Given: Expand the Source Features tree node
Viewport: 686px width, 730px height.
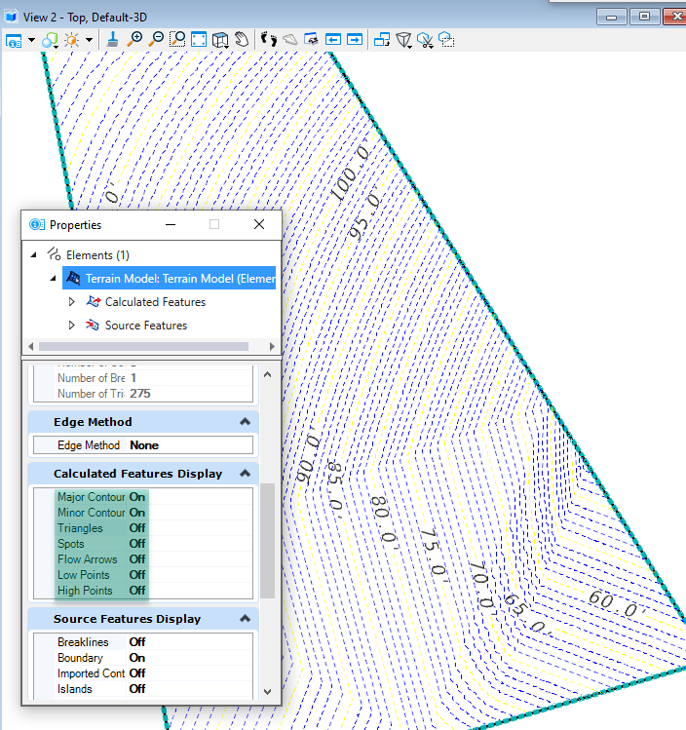Looking at the screenshot, I should point(71,326).
